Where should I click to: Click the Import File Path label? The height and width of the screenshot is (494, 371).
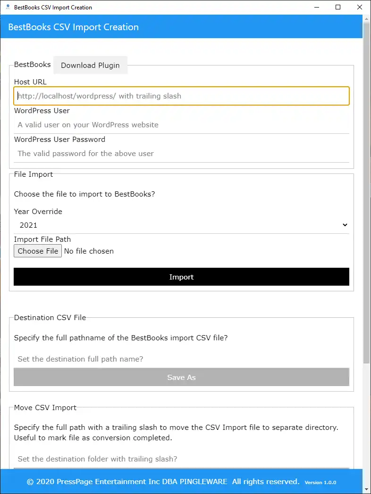coord(42,239)
